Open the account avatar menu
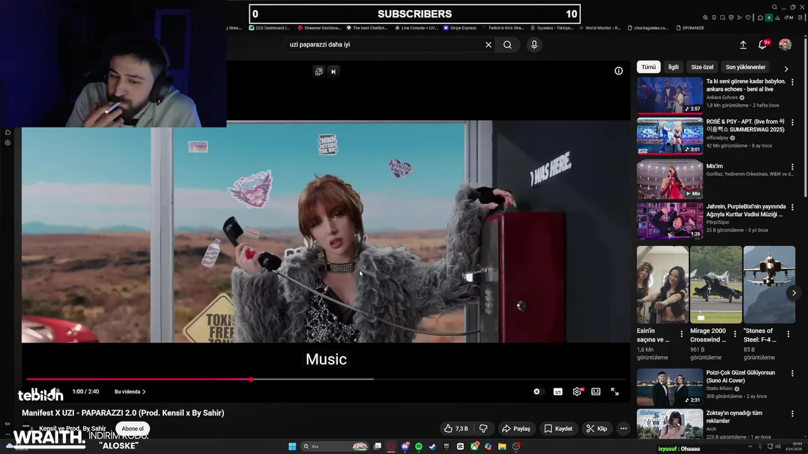The width and height of the screenshot is (808, 454). [785, 45]
